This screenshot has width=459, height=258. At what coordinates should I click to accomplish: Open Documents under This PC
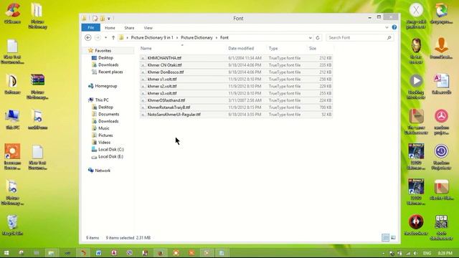point(108,115)
